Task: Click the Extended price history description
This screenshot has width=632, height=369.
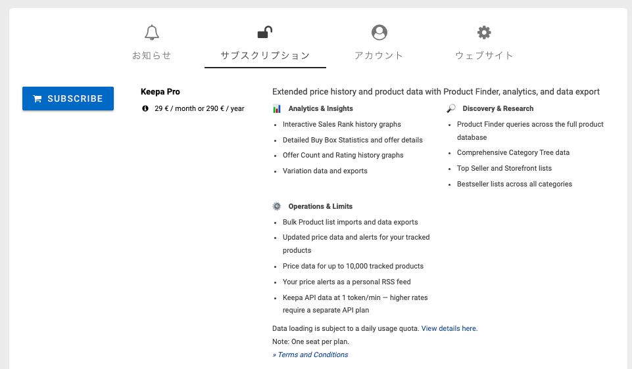Action: (436, 92)
